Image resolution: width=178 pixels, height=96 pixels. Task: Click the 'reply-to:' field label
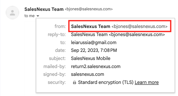tap(57, 35)
